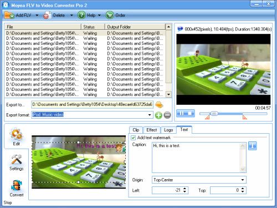The height and width of the screenshot is (208, 277).
Task: Click the top resize handle of watermark box
Action: [x=79, y=143]
